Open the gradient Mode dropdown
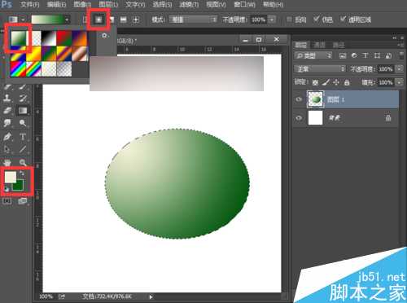 pos(193,20)
